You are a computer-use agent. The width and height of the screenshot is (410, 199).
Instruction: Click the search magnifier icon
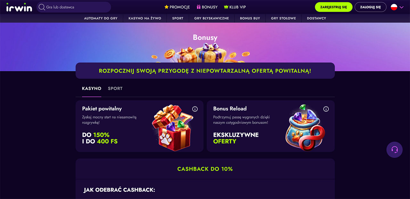click(42, 7)
